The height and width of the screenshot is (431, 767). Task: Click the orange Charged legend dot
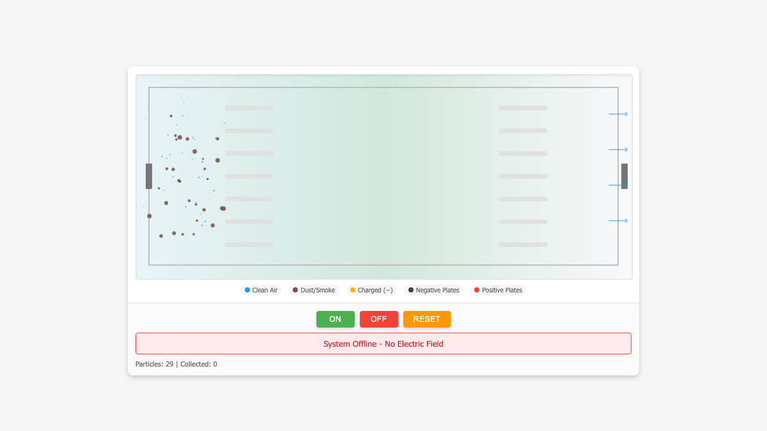point(353,290)
